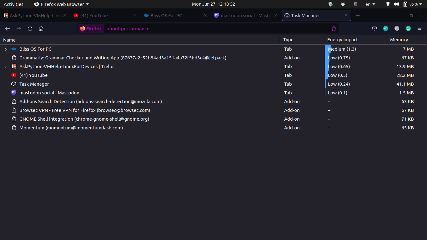
Task: Open the Grammarly extension icon in toolbar
Action: coord(408,29)
